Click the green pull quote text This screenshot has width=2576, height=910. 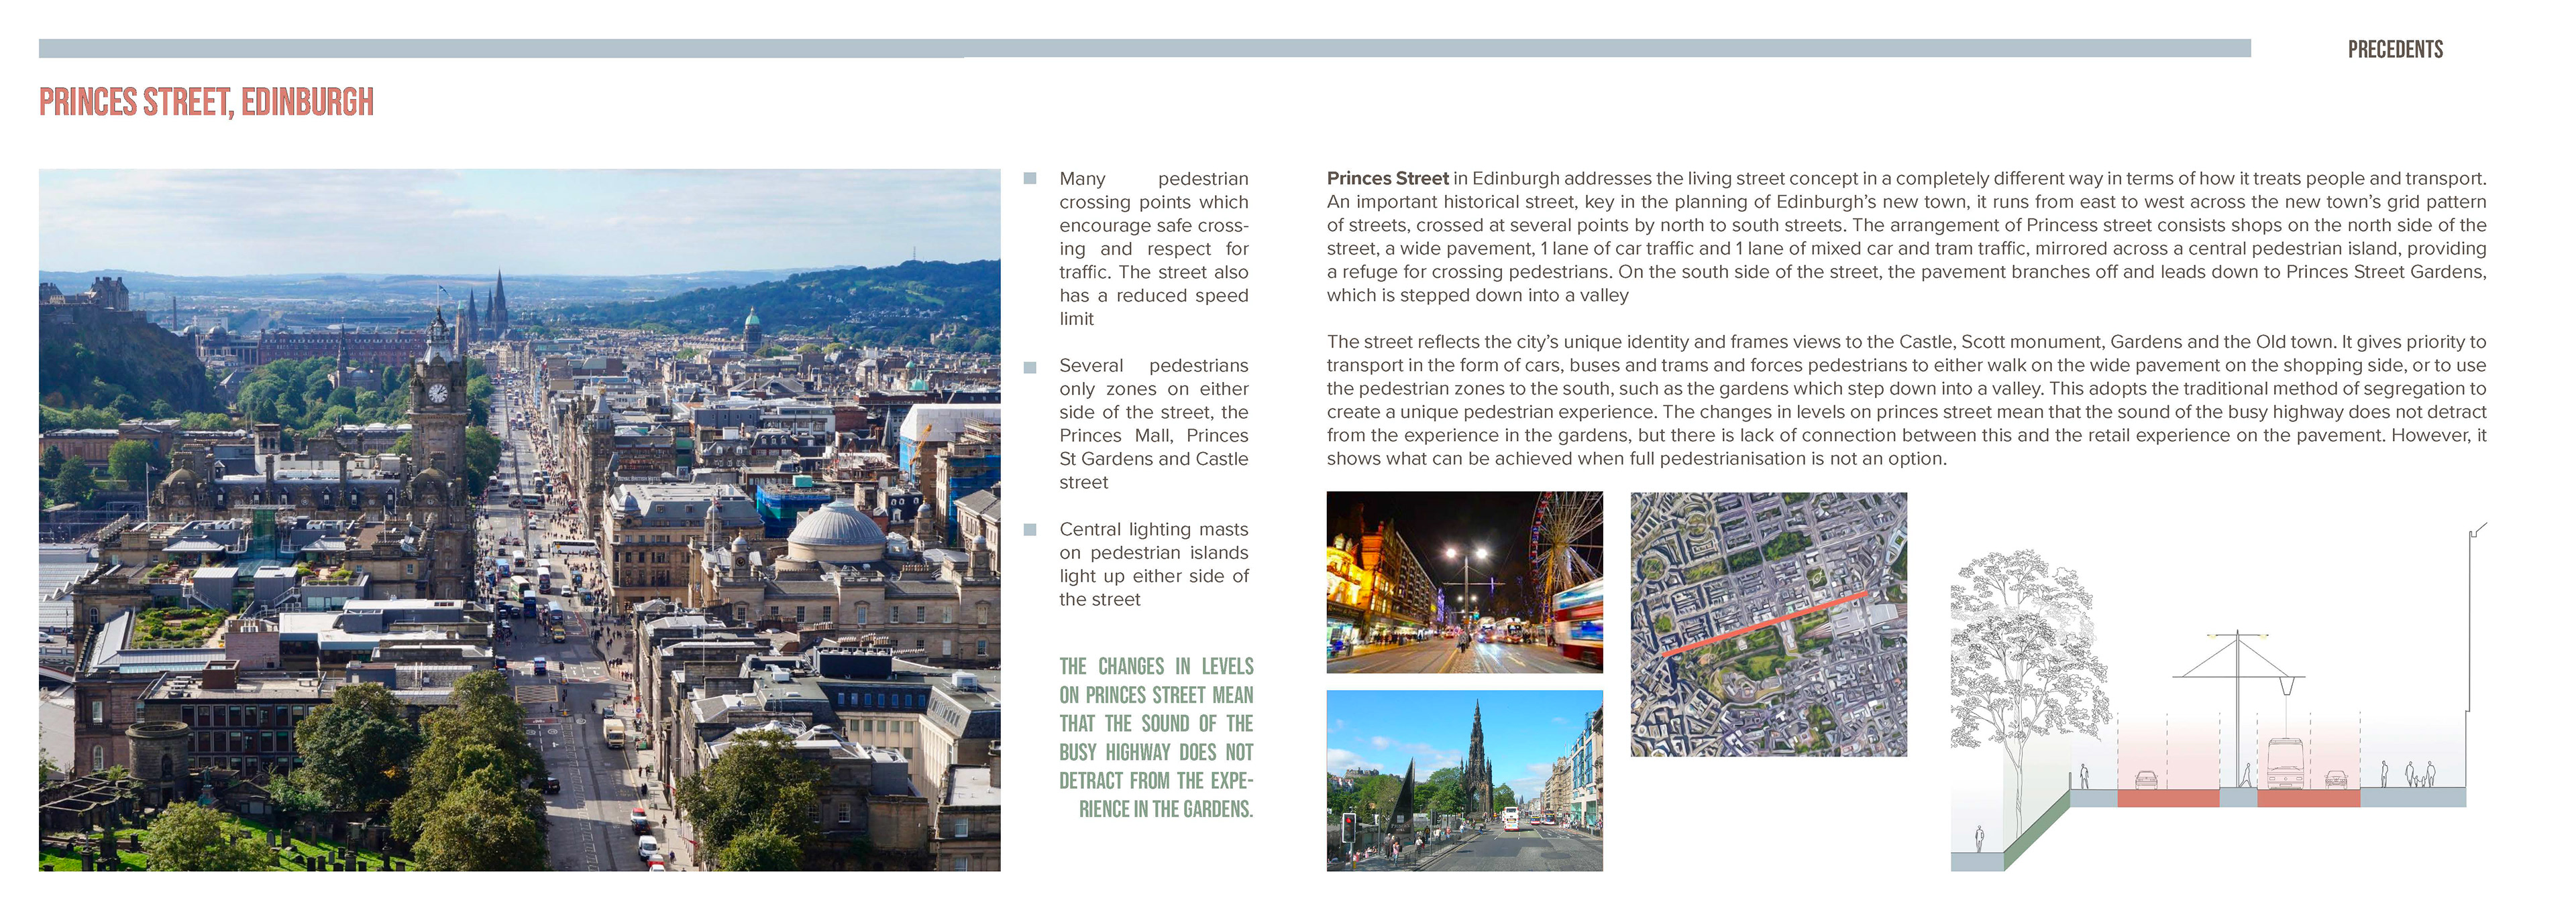click(1156, 737)
